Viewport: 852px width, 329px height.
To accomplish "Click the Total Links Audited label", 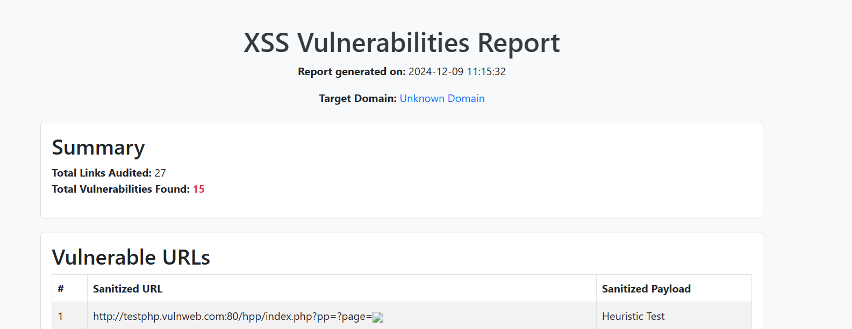I will point(102,173).
